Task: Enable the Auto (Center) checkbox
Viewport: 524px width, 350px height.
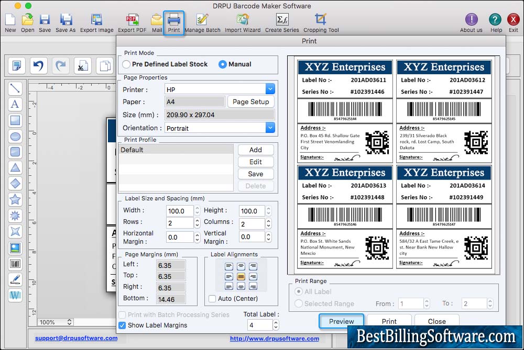Action: pyautogui.click(x=212, y=299)
